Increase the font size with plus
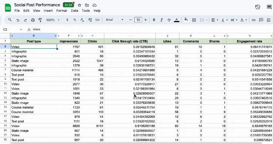Screen dimensions: 273x144 [145, 20]
